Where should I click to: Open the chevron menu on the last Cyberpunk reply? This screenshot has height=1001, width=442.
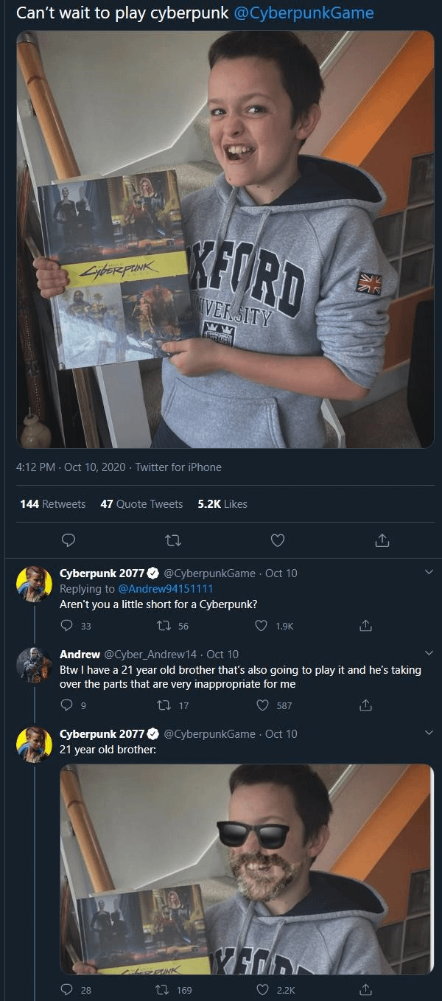[x=429, y=733]
